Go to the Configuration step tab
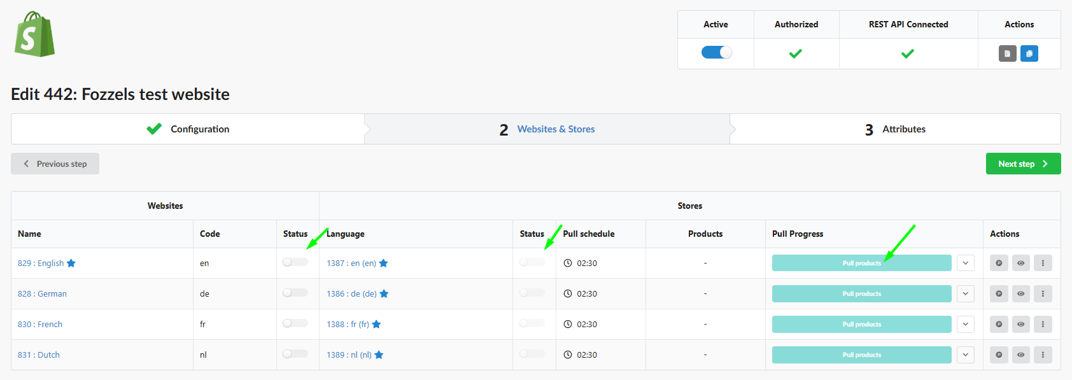The height and width of the screenshot is (380, 1072). [188, 129]
